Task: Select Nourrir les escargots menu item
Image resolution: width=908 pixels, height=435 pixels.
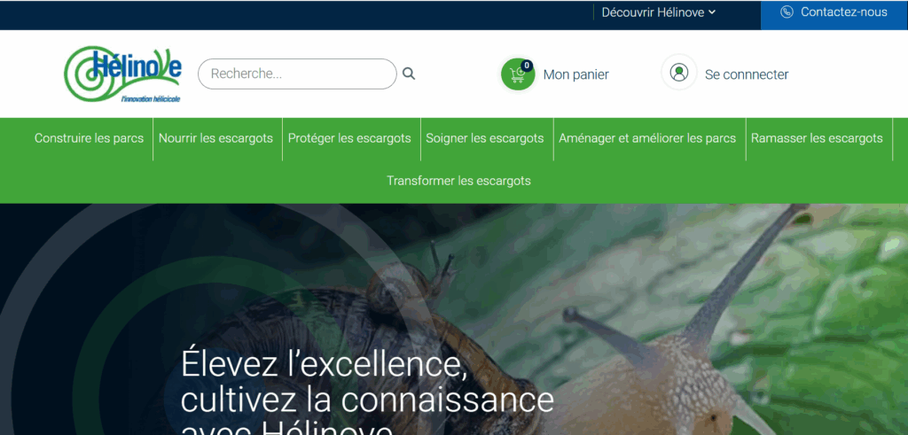Action: [x=215, y=138]
